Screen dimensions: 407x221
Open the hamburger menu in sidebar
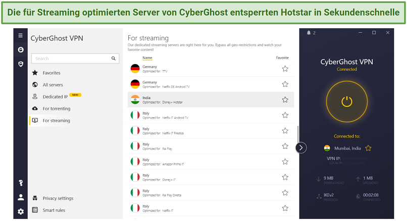pos(21,35)
